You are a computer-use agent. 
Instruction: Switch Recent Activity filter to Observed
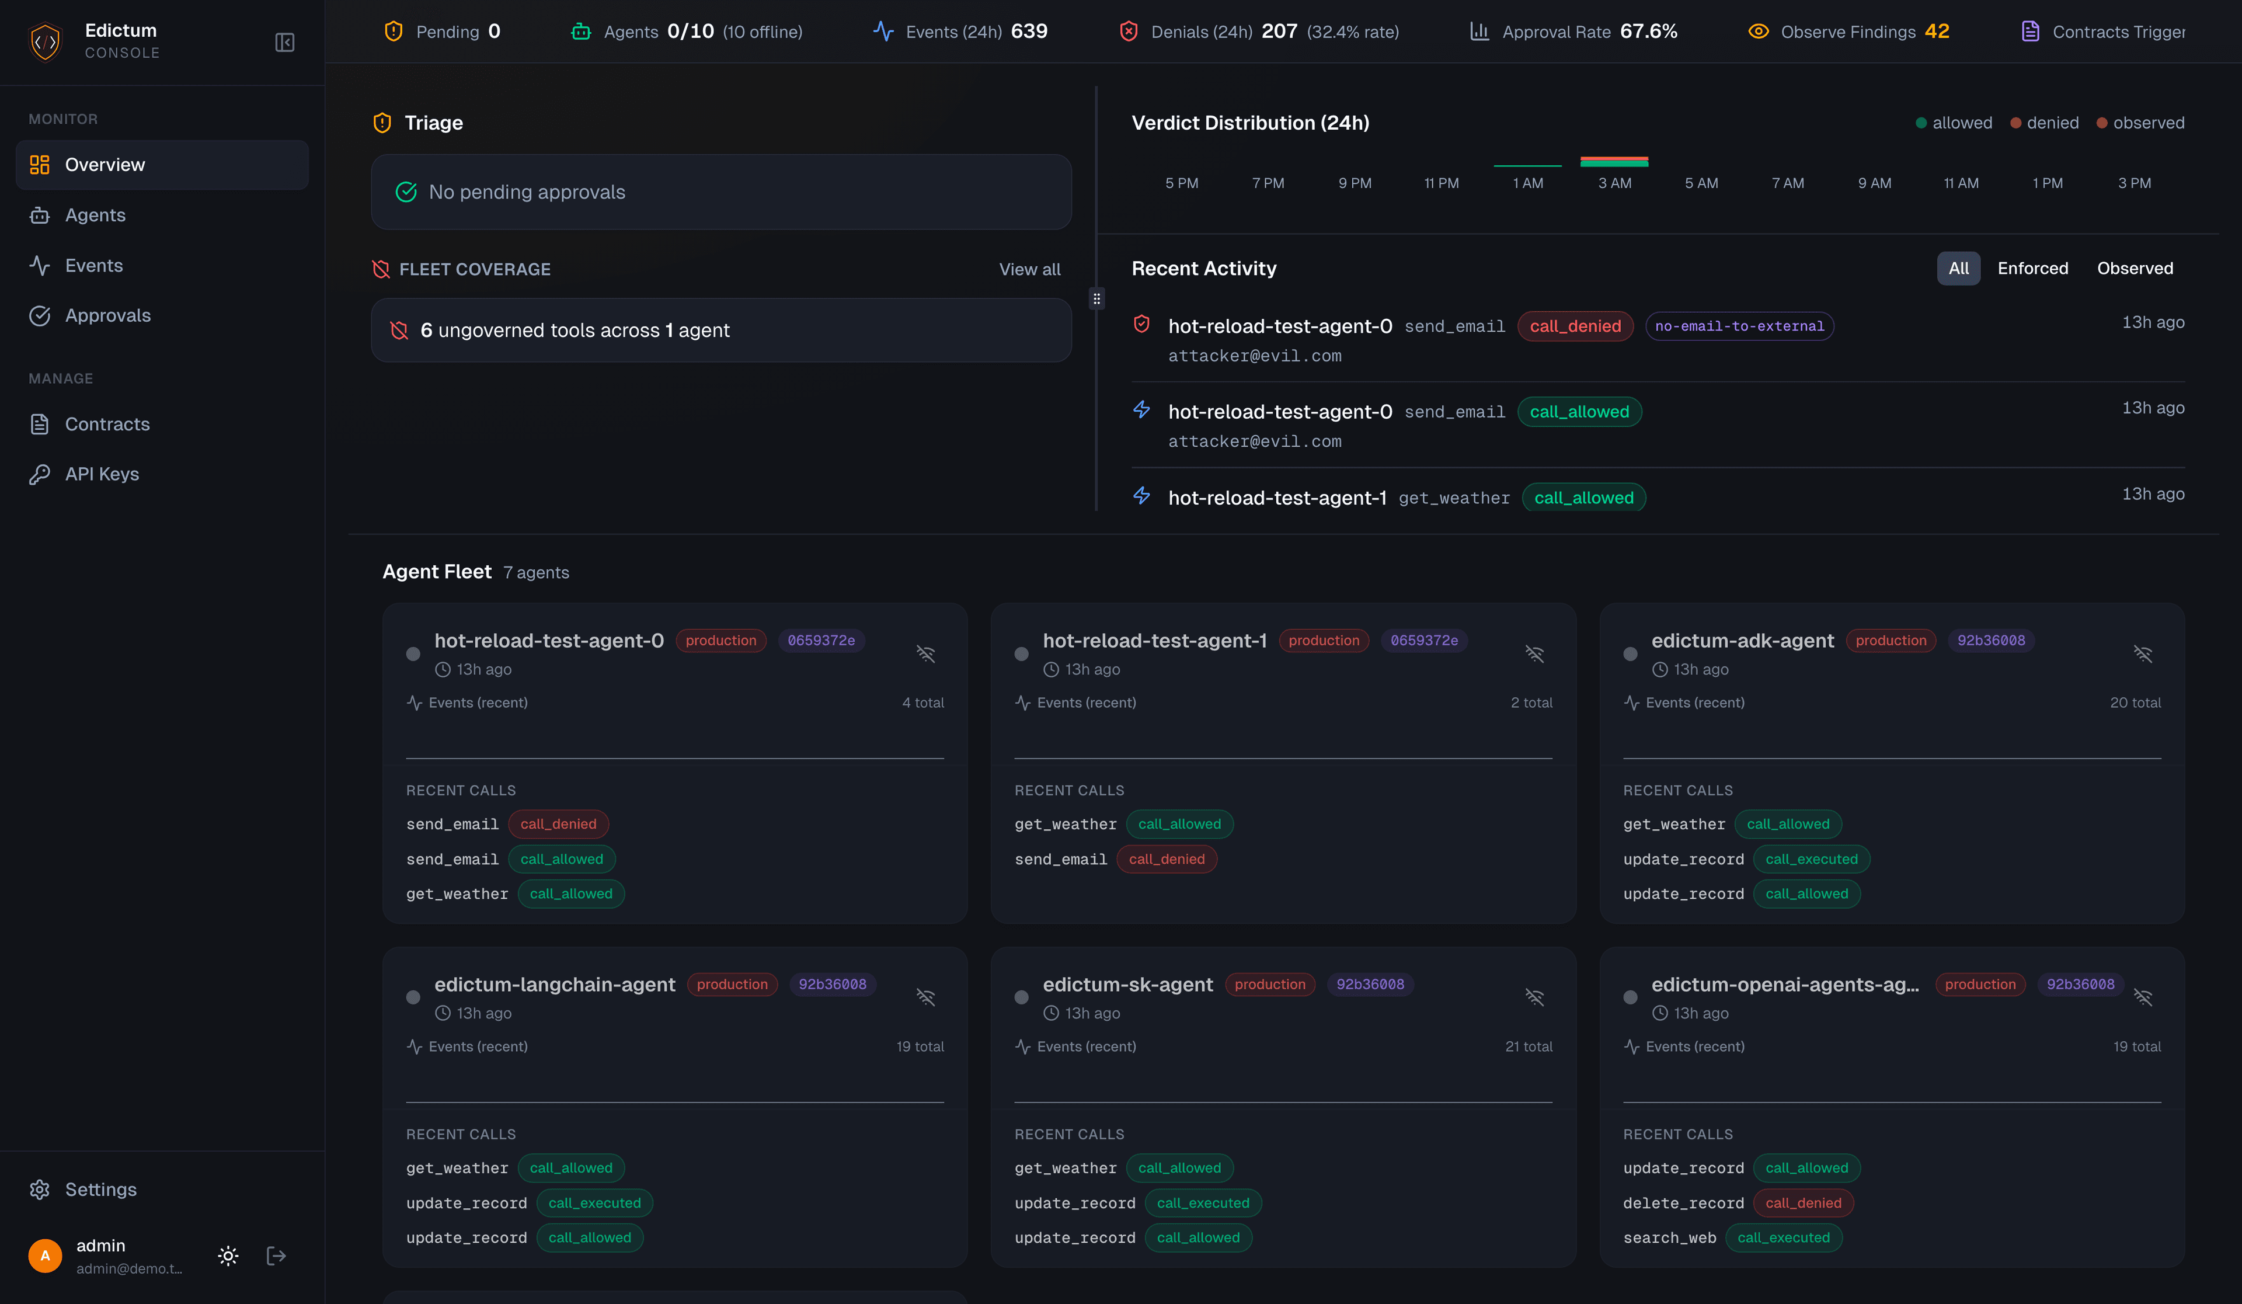click(x=2135, y=268)
